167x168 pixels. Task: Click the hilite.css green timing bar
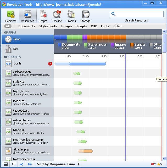pyautogui.click(x=81, y=132)
